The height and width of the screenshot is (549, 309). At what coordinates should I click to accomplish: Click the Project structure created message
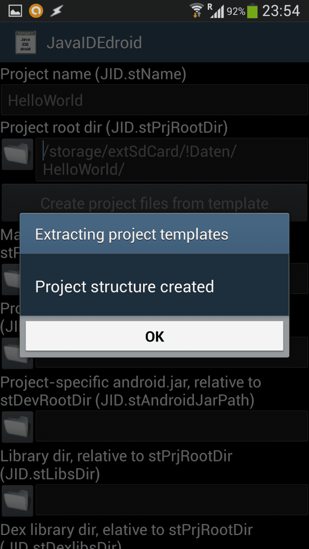click(x=124, y=287)
